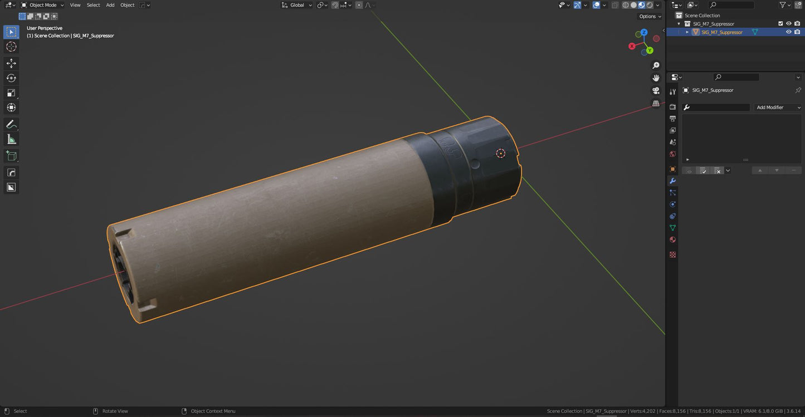Screen dimensions: 805x417
Task: Select the Move tool in the toolbar
Action: click(x=11, y=63)
